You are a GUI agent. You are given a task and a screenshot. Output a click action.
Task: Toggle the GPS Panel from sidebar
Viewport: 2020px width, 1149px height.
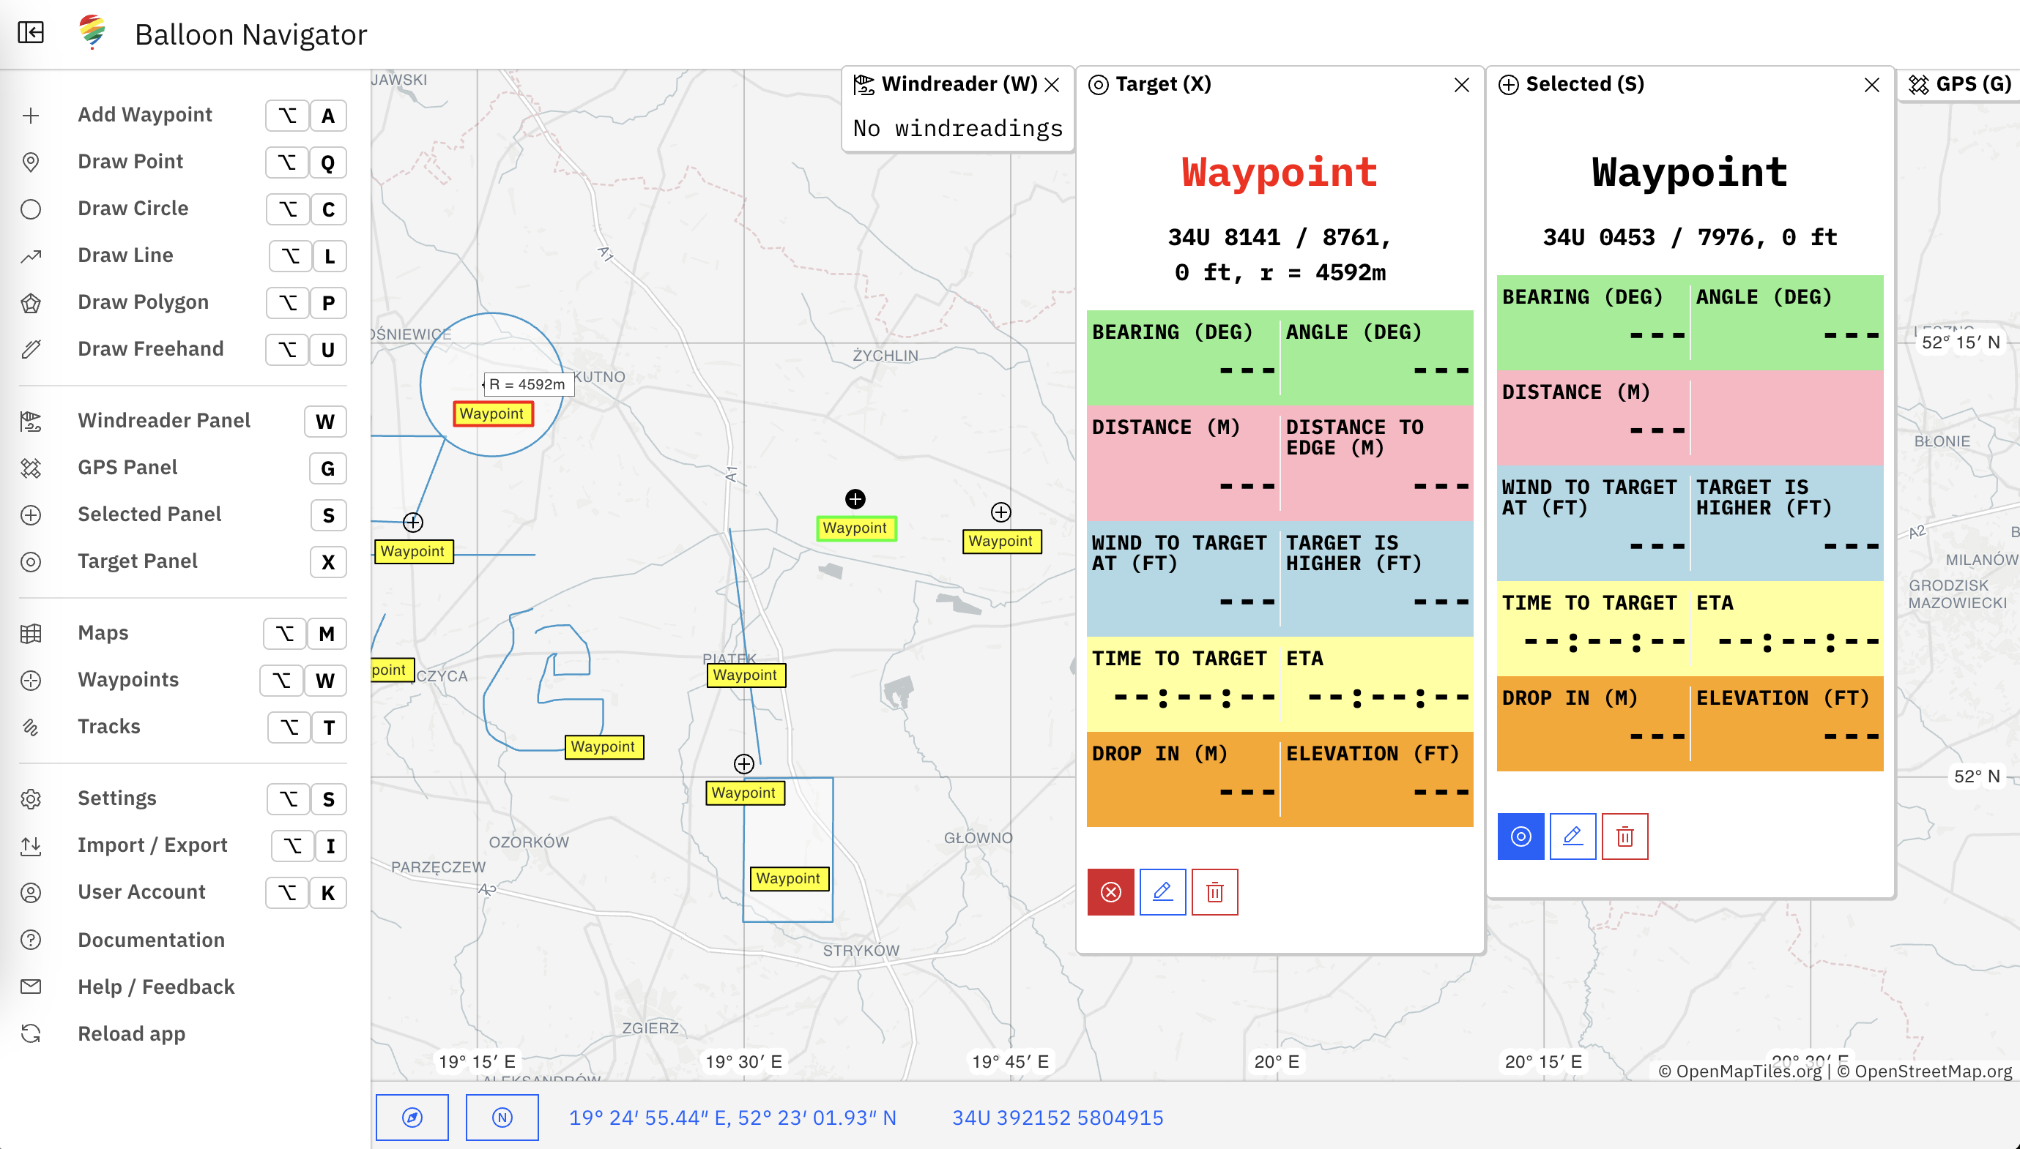coord(127,467)
